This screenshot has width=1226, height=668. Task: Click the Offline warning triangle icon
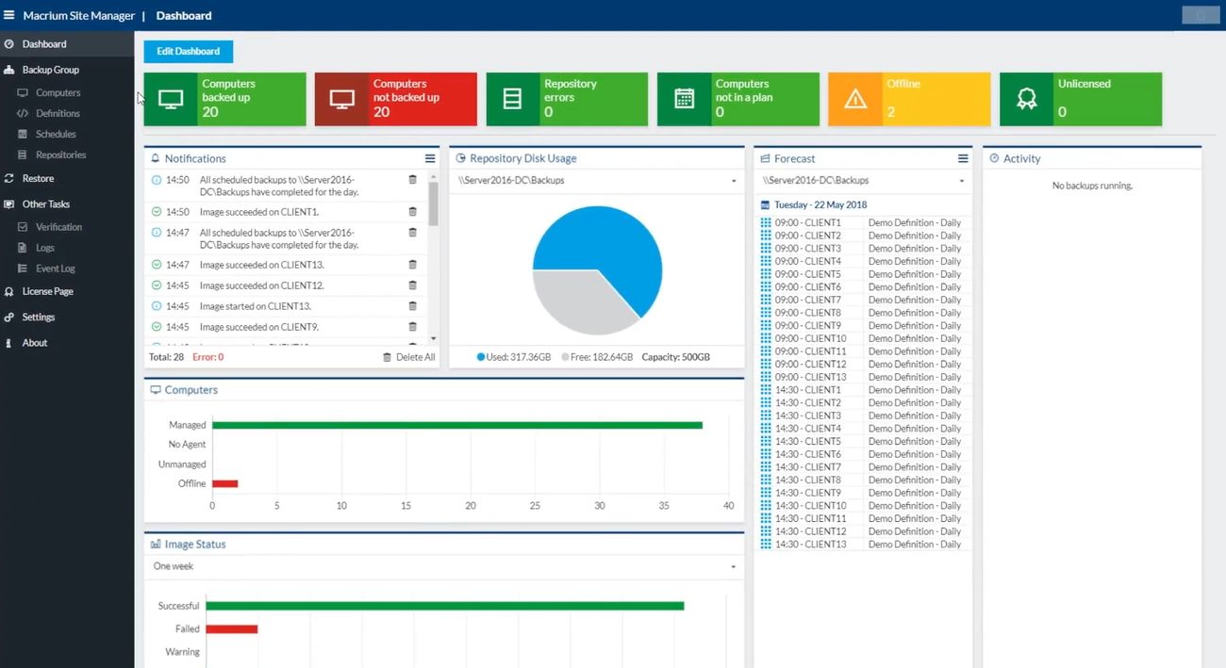click(855, 99)
